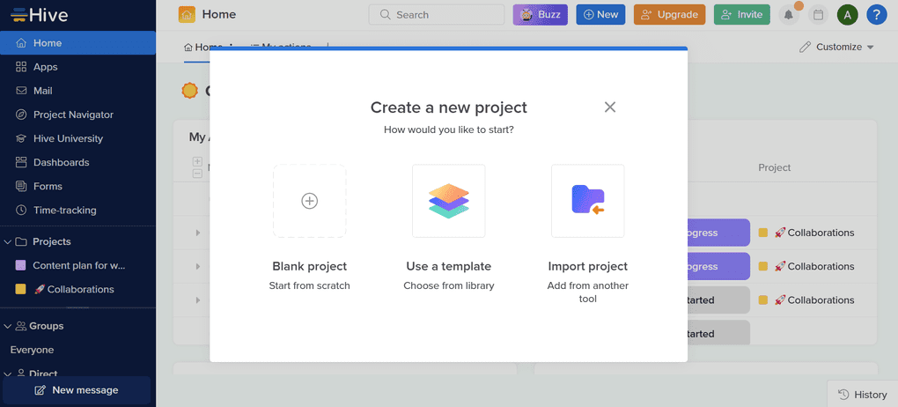Switch to the Home tab

coord(202,47)
